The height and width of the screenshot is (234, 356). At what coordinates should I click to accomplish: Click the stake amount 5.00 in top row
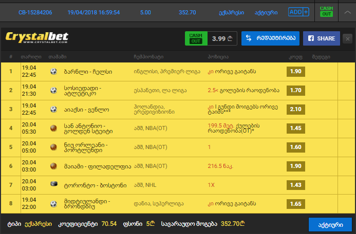(145, 12)
